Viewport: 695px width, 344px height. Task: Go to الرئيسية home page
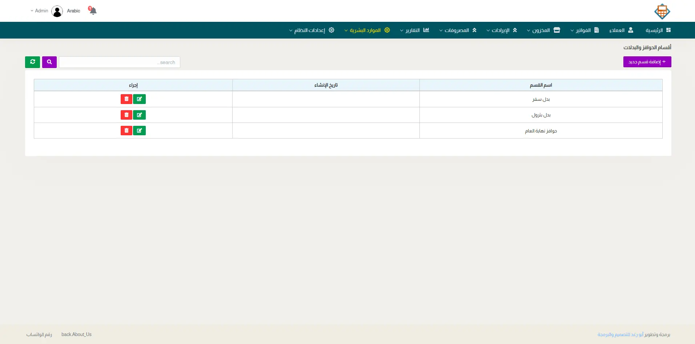[658, 30]
